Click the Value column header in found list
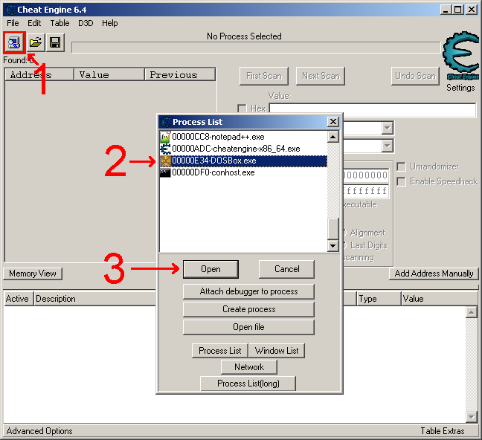Viewport: 482px width, 440px height. tap(109, 74)
